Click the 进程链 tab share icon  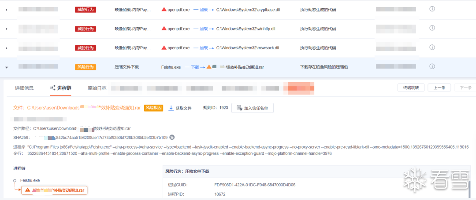click(52, 88)
